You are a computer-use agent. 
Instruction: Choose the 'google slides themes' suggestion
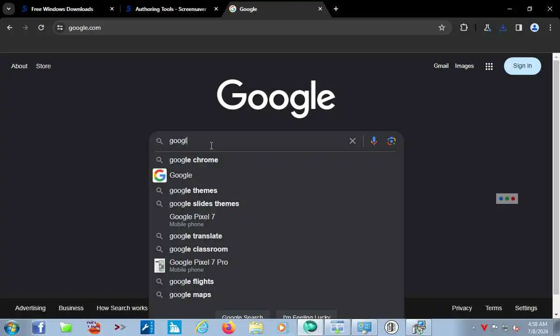pyautogui.click(x=276, y=203)
